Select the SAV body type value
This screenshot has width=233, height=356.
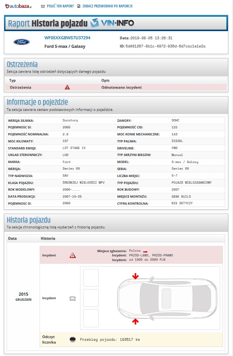pyautogui.click(x=66, y=175)
